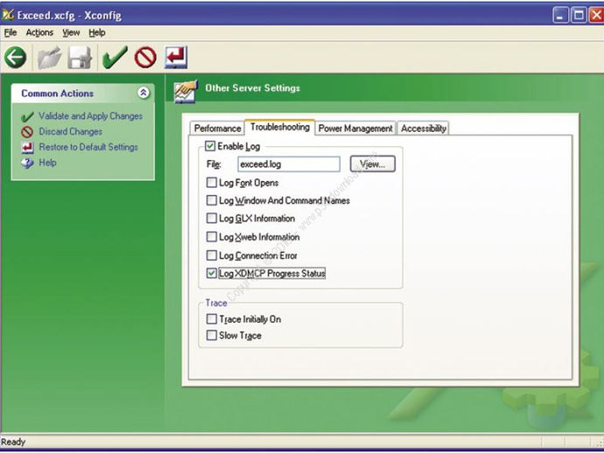Viewport: 604px width, 453px height.
Task: Click the exceed.log File input field
Action: click(x=289, y=164)
